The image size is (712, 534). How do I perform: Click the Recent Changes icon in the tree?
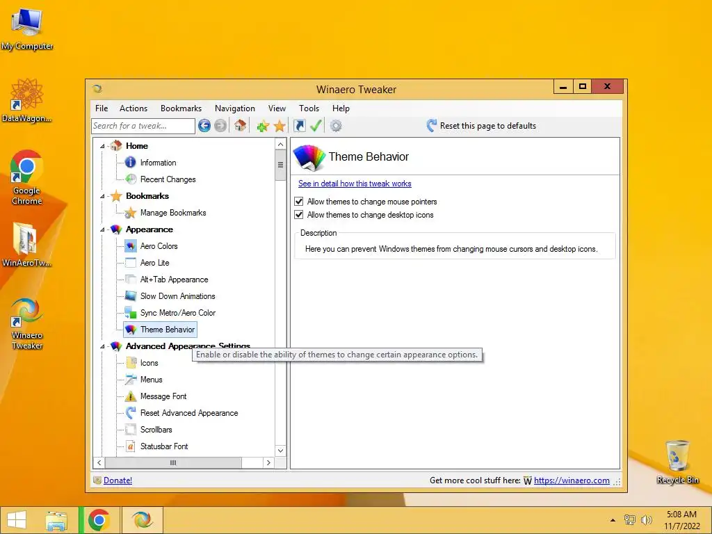(x=131, y=179)
